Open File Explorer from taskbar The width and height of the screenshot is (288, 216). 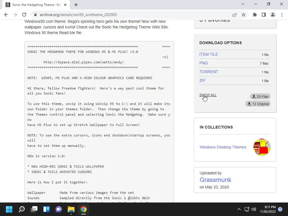(x=71, y=209)
